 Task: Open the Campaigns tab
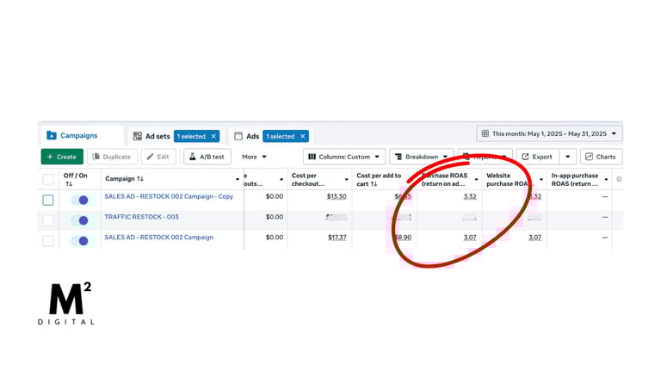click(83, 136)
